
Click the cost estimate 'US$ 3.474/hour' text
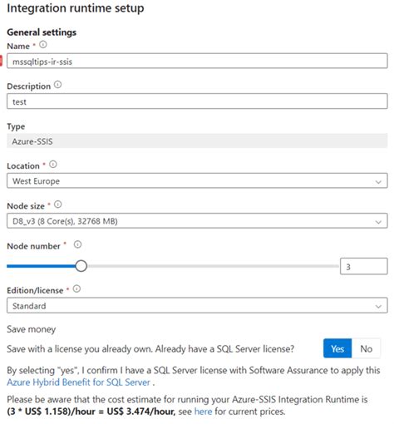coord(141,412)
